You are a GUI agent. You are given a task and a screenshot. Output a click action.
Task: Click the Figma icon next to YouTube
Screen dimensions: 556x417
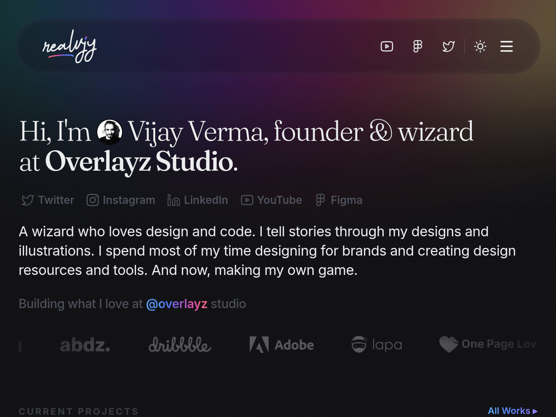click(x=320, y=200)
